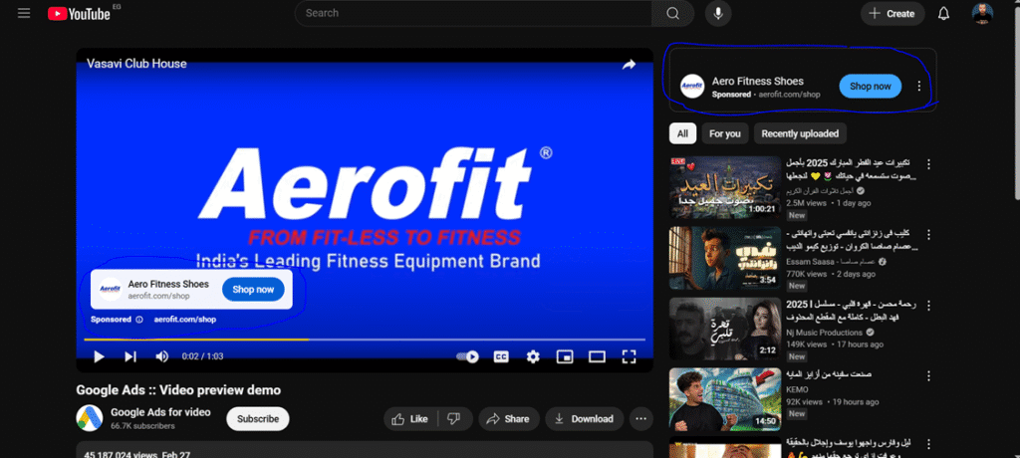
Task: Open options for the live Eid takbeerat video
Action: tap(929, 163)
